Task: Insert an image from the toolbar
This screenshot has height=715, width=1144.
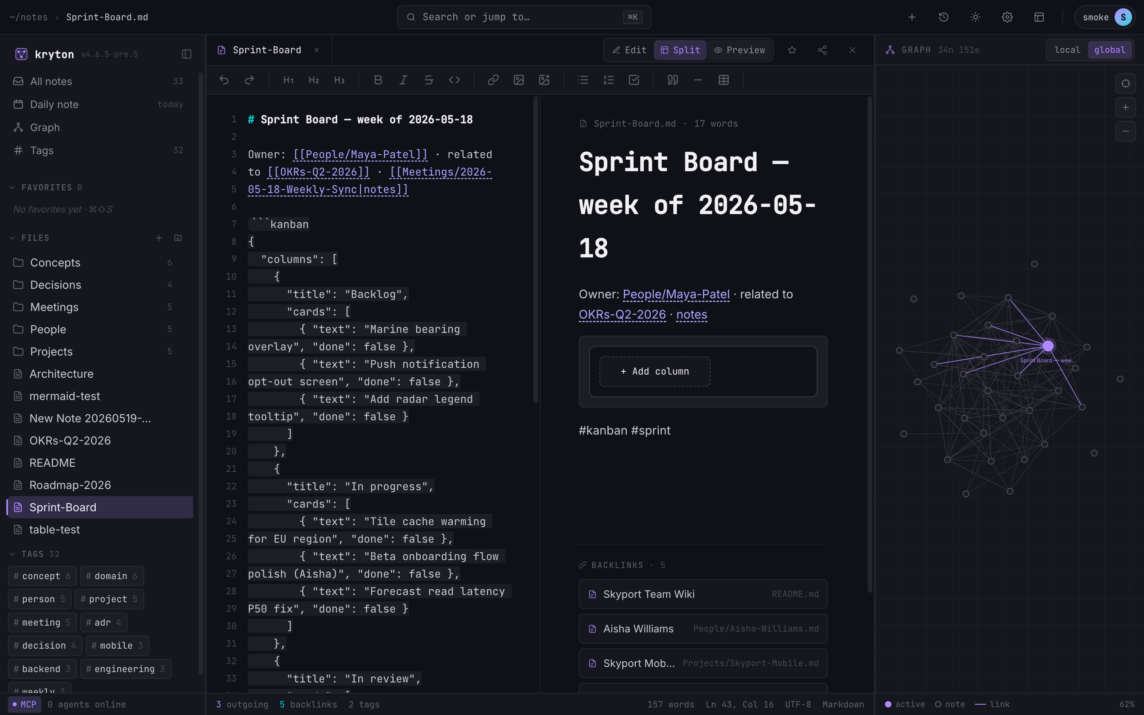Action: [x=519, y=80]
